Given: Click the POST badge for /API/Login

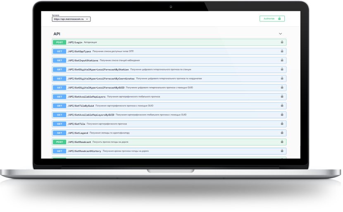Looking at the screenshot, I should [x=59, y=42].
